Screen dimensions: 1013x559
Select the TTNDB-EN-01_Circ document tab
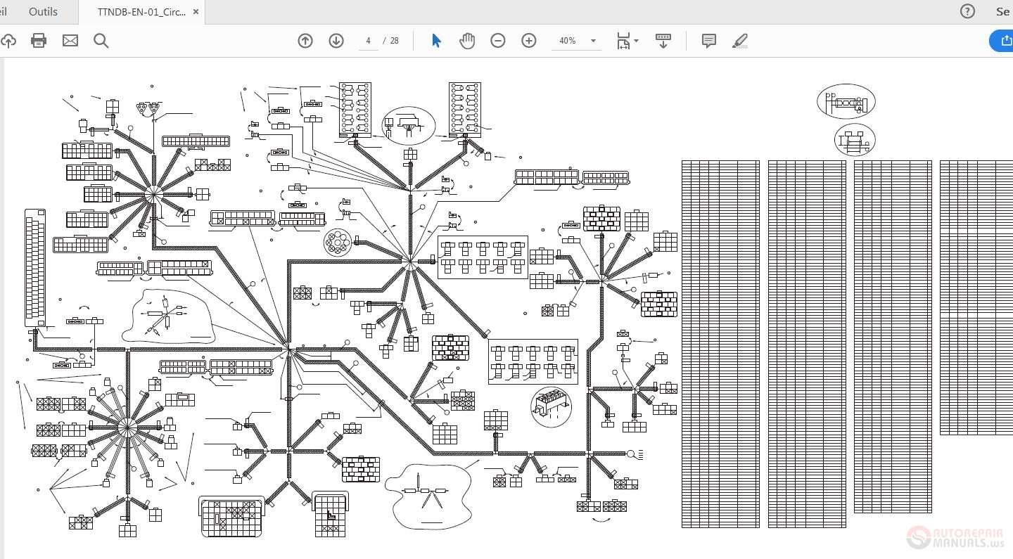[141, 12]
